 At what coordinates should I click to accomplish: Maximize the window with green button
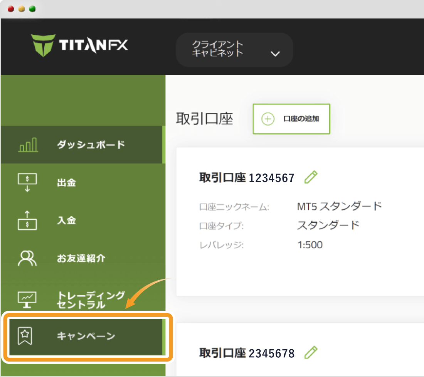click(x=32, y=9)
